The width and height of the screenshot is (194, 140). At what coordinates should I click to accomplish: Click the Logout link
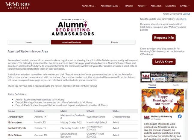click(x=186, y=14)
